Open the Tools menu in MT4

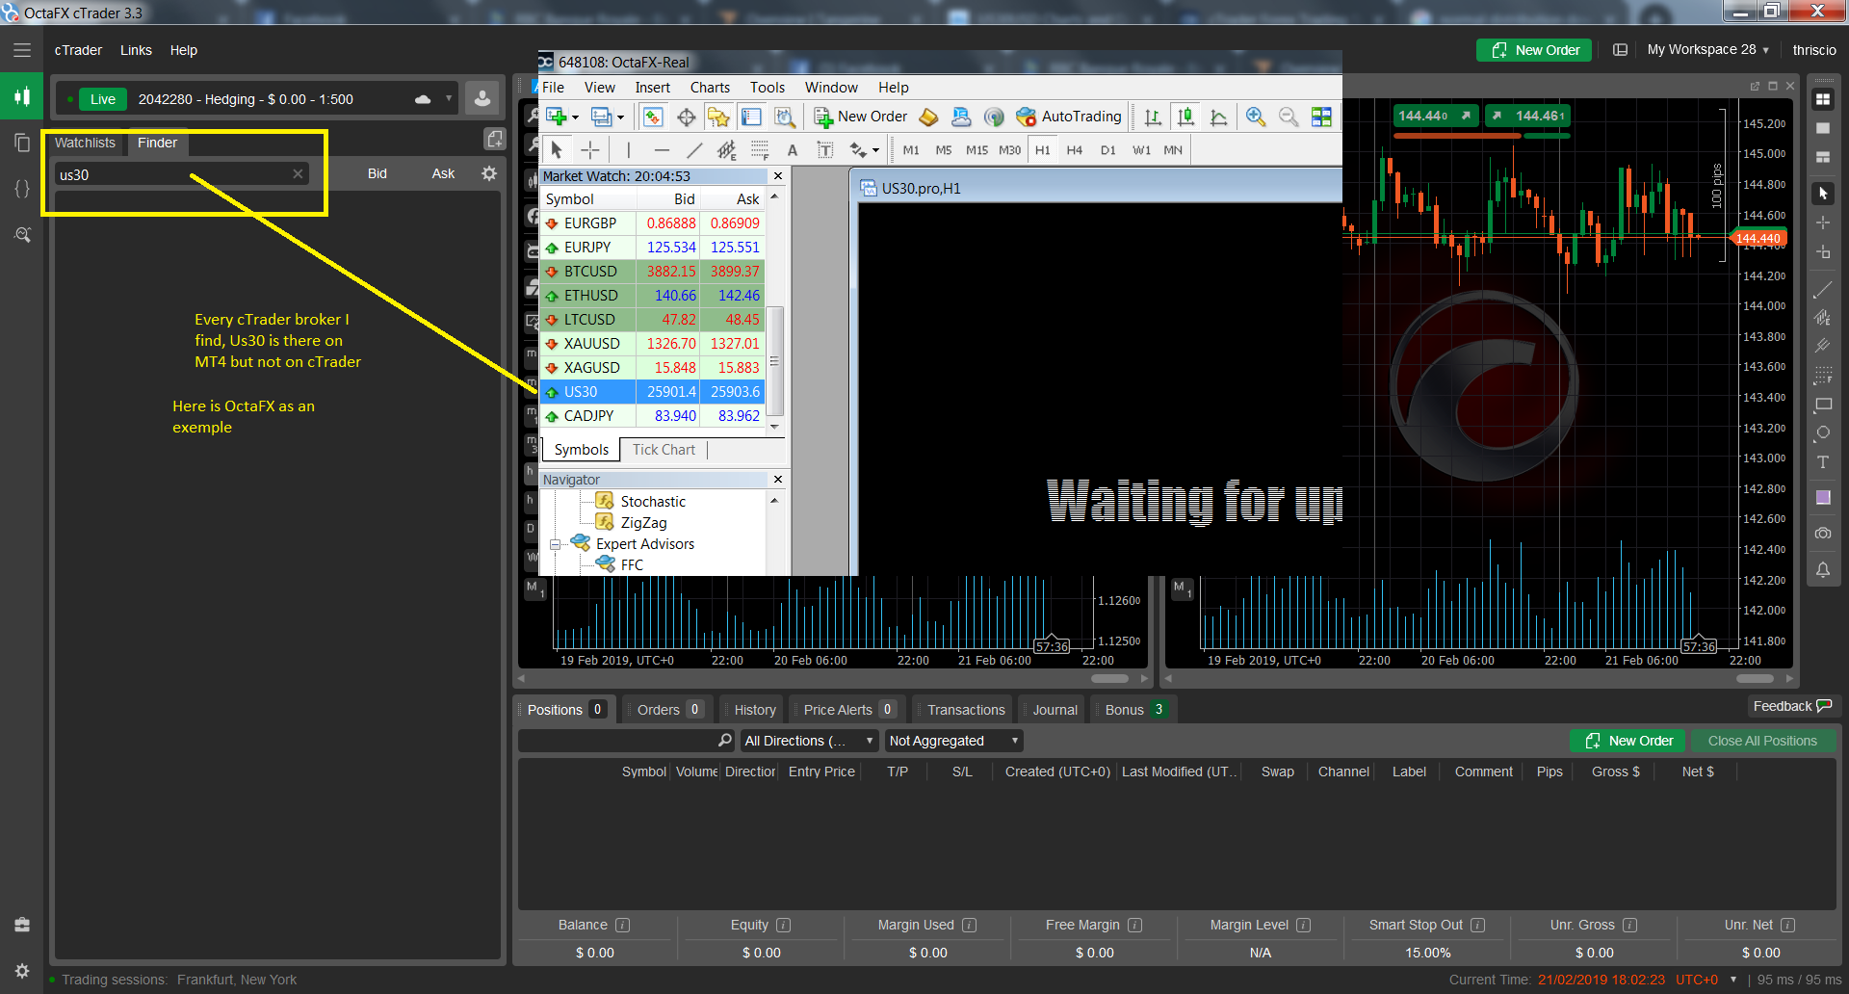(x=768, y=88)
